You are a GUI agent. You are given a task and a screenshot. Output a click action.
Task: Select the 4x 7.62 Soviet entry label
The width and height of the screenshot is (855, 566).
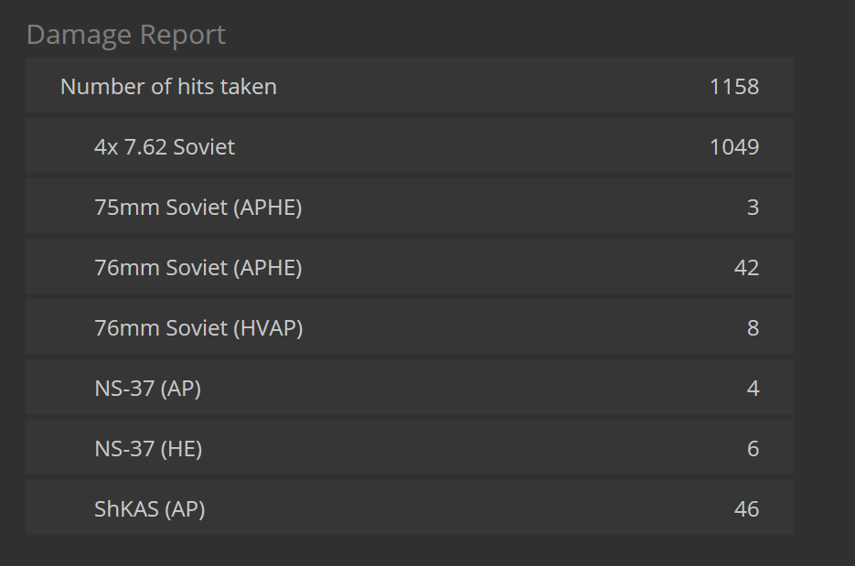(165, 147)
